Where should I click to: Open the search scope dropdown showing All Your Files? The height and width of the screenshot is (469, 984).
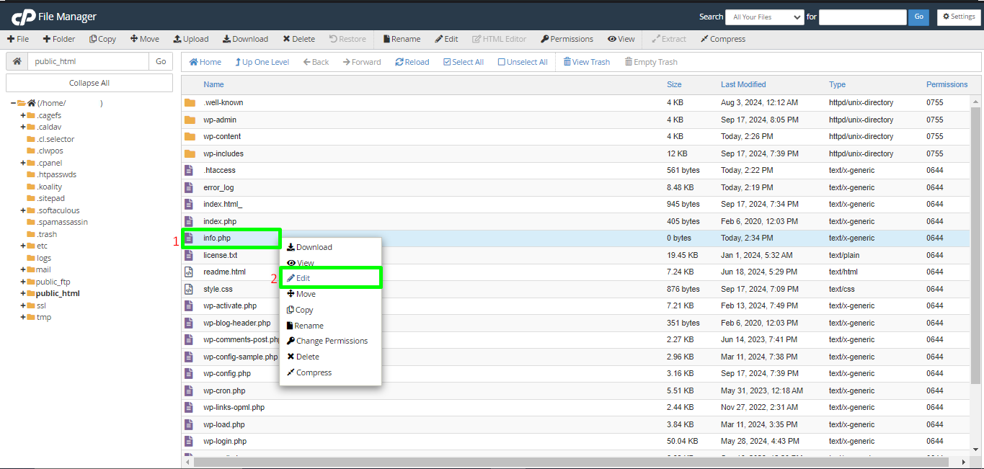(x=764, y=16)
